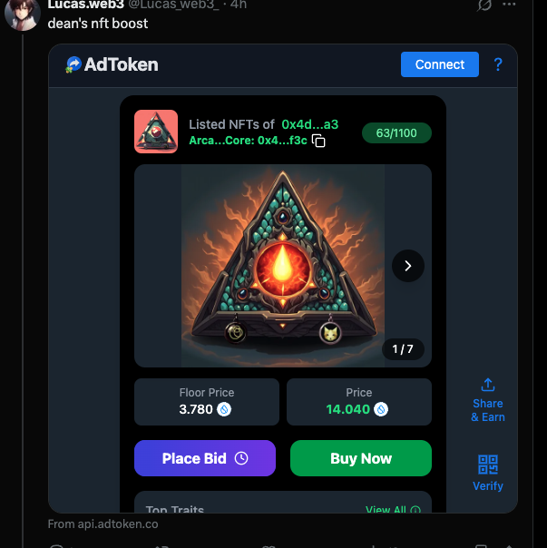Image resolution: width=547 pixels, height=548 pixels.
Task: Advance to the next NFT image
Action: [x=408, y=266]
